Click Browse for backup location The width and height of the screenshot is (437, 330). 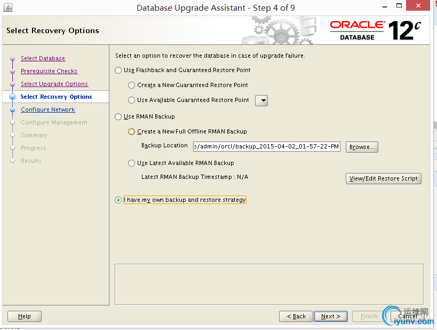click(362, 147)
